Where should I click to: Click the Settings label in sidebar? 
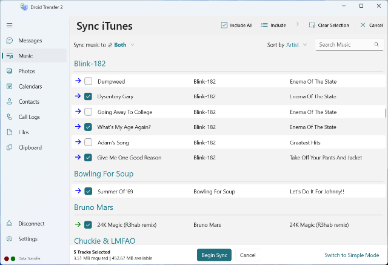coord(28,239)
